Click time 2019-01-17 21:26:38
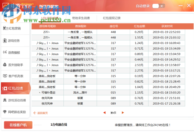Screen dimensions: 194x132 (x=166, y=103)
